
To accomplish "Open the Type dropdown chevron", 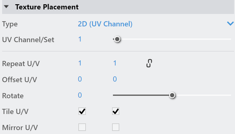I will point(230,24).
